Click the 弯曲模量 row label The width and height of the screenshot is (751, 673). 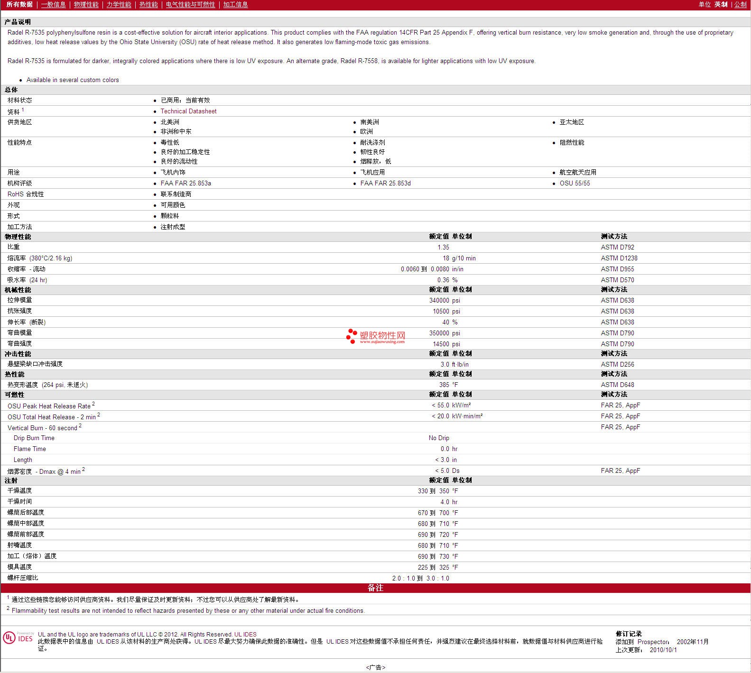[x=19, y=333]
